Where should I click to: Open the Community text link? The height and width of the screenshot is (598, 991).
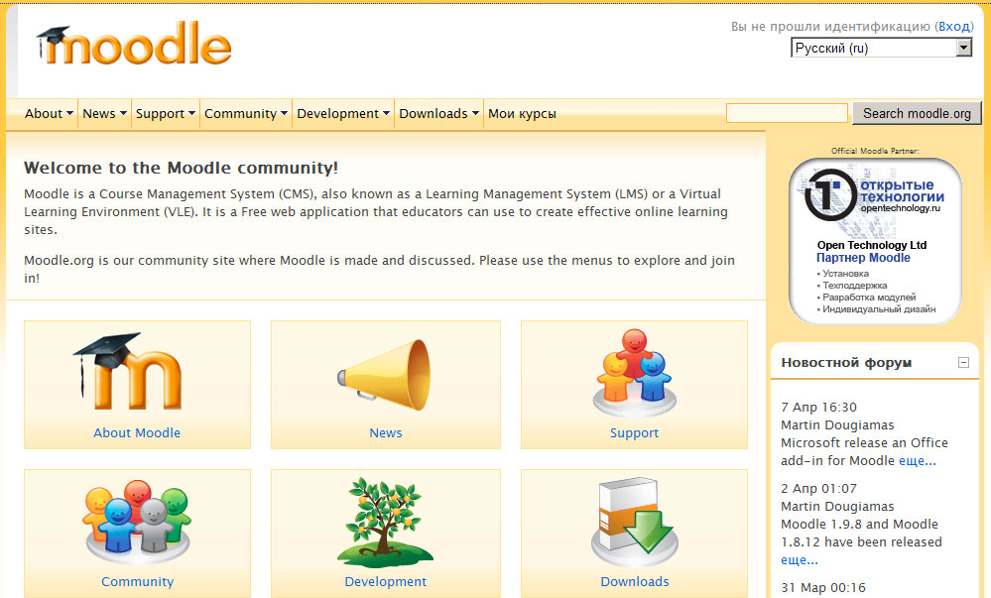coord(137,581)
